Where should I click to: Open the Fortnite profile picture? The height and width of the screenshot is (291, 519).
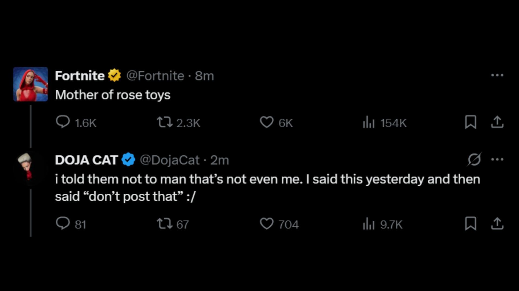click(x=31, y=84)
